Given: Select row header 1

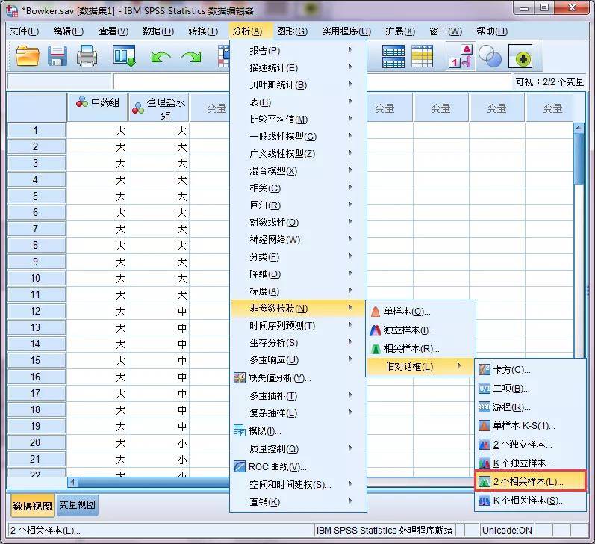Looking at the screenshot, I should (37, 131).
